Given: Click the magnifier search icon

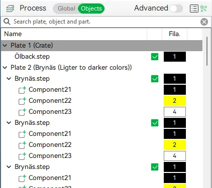Looking at the screenshot, I should coord(7,22).
